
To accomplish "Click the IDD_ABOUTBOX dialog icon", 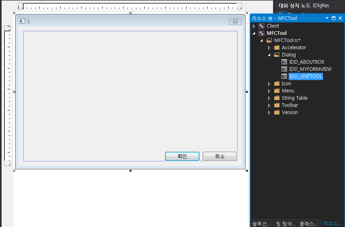I will coord(284,62).
